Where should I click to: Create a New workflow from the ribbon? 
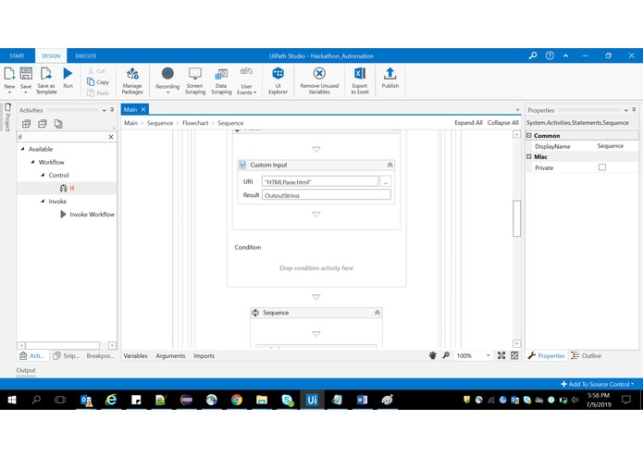(9, 79)
